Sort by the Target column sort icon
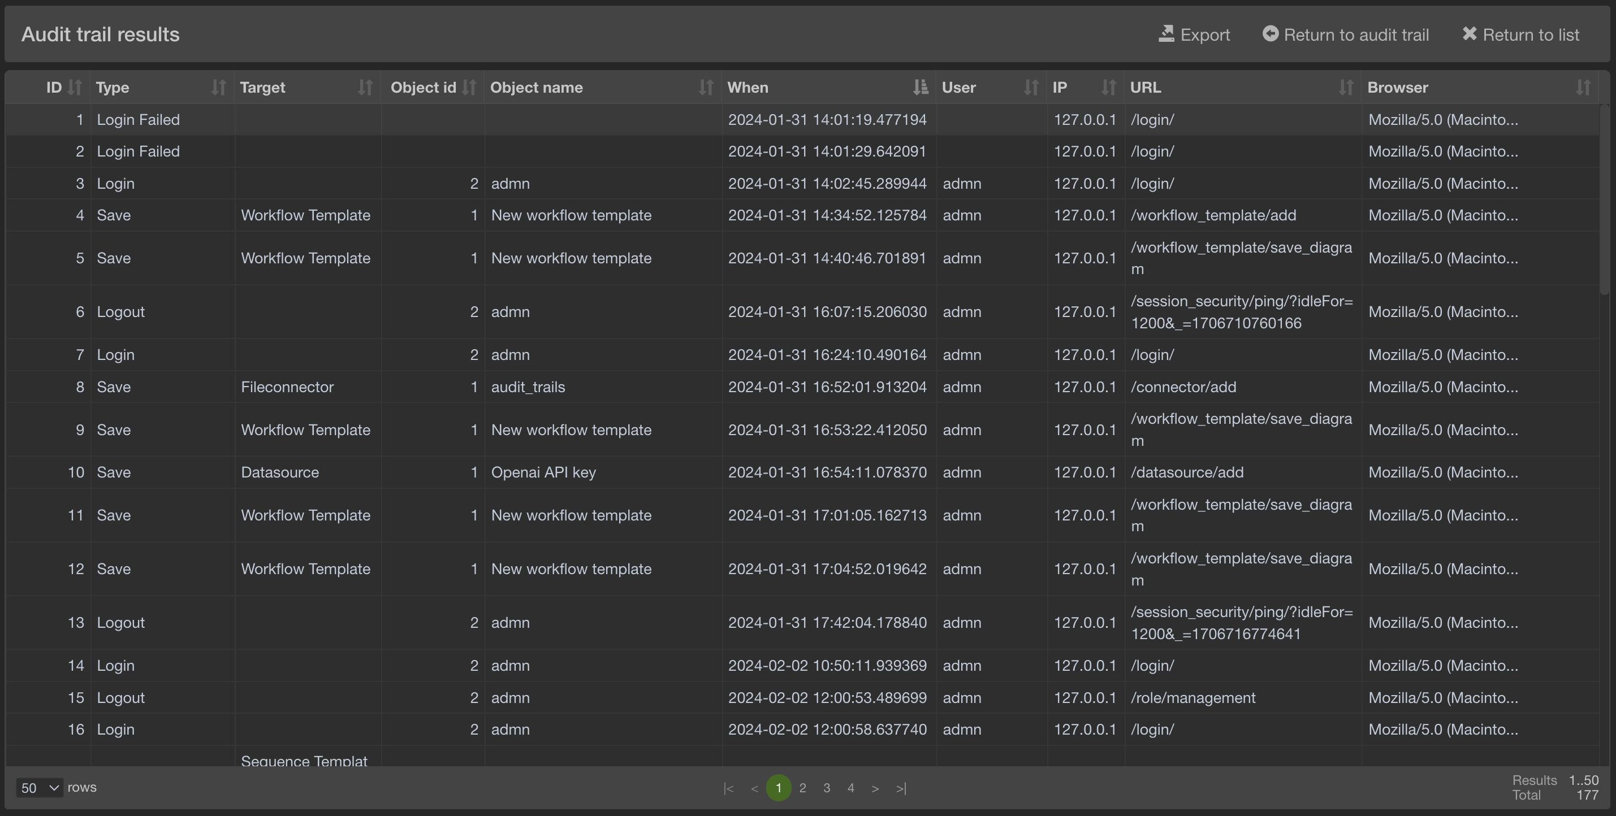 click(365, 87)
